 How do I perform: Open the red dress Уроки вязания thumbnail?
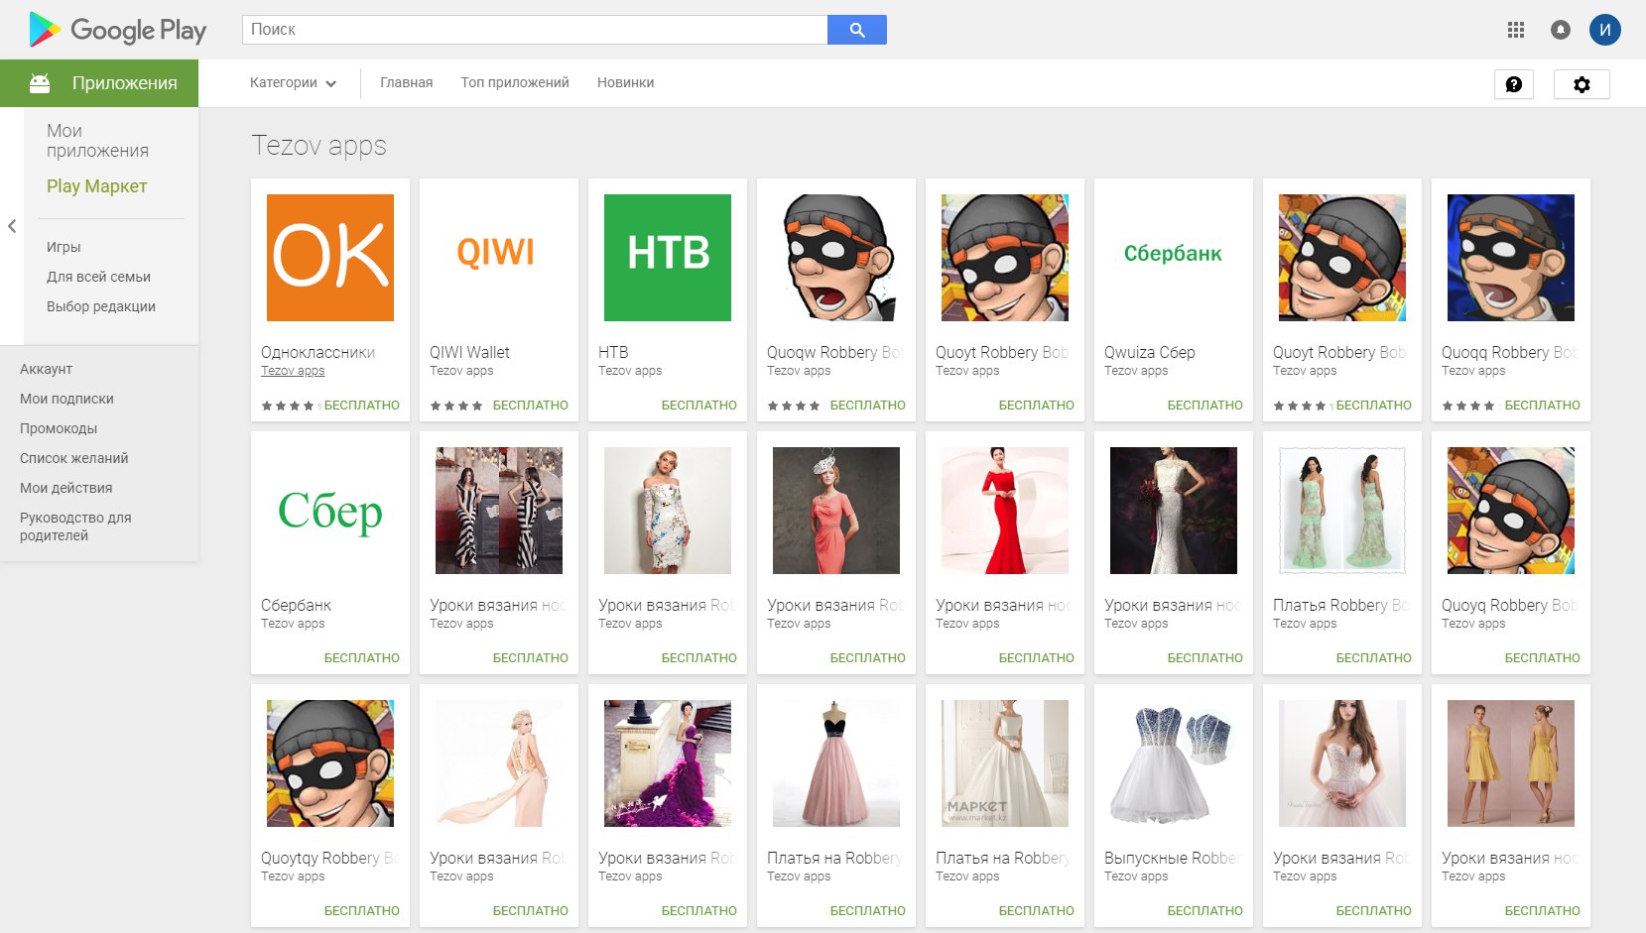pyautogui.click(x=1005, y=511)
